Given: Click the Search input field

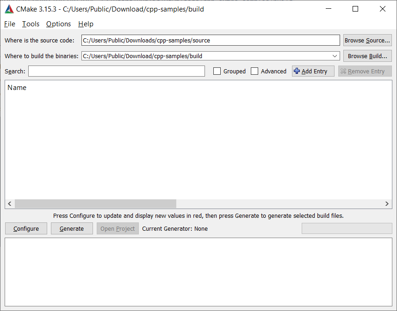Looking at the screenshot, I should coord(117,71).
